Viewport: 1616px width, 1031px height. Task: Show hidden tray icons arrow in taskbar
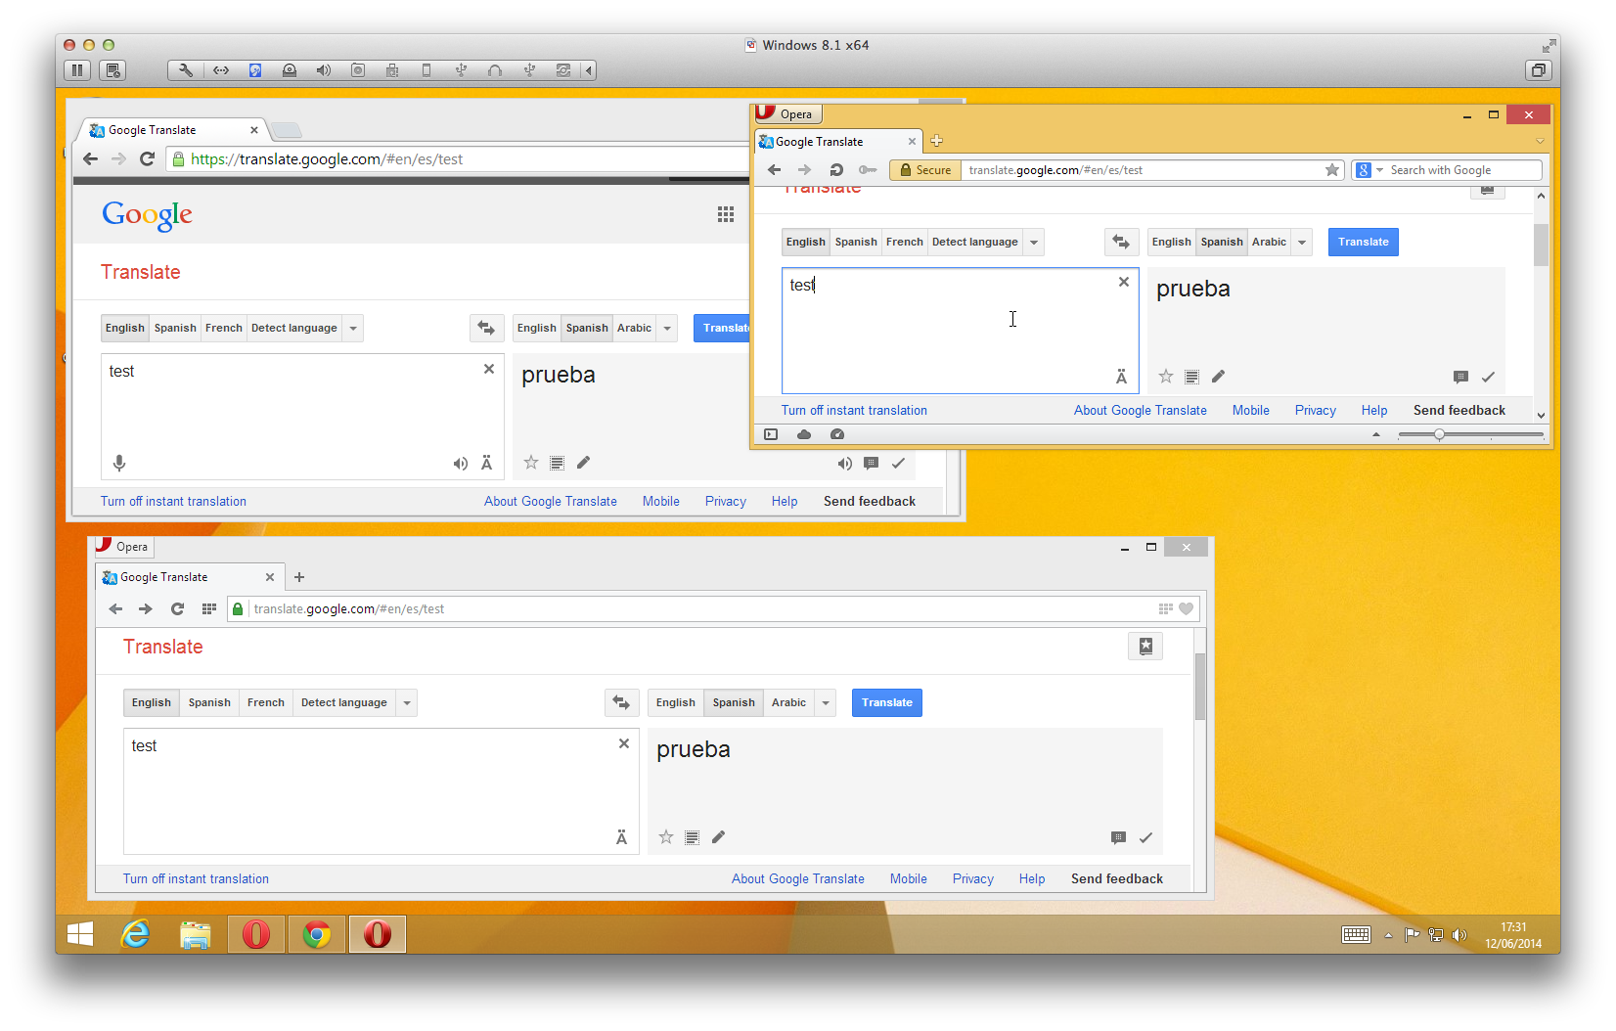1387,935
